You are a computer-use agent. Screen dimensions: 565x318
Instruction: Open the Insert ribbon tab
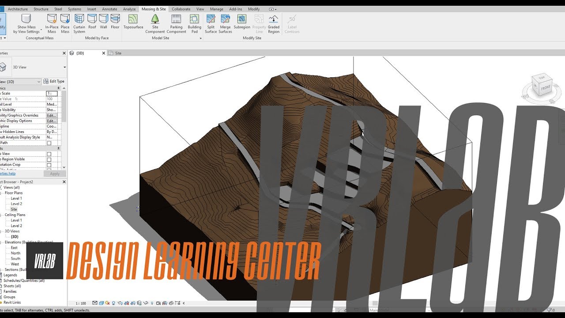(x=91, y=9)
